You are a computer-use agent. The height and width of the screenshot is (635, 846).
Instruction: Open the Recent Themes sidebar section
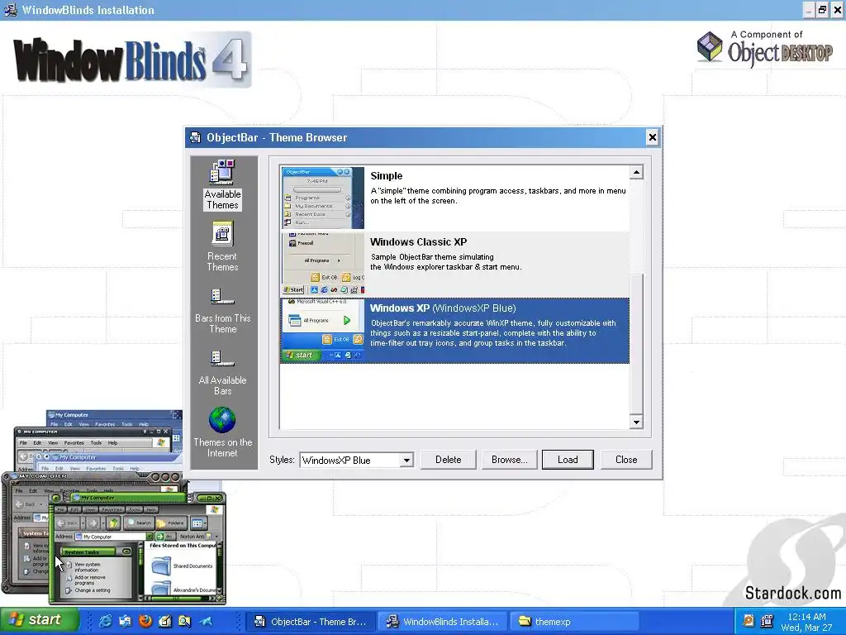[222, 246]
